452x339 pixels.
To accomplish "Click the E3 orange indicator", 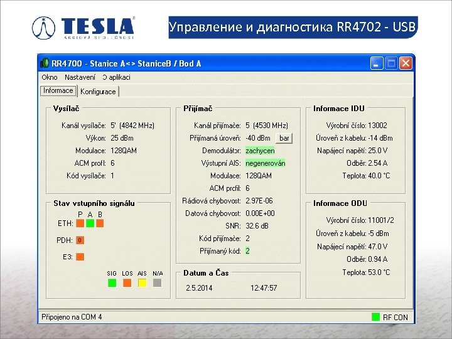I will (80, 257).
